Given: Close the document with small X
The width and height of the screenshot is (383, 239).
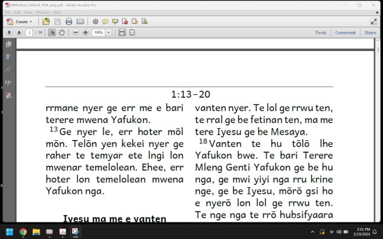Looking at the screenshot, I should (x=377, y=13).
